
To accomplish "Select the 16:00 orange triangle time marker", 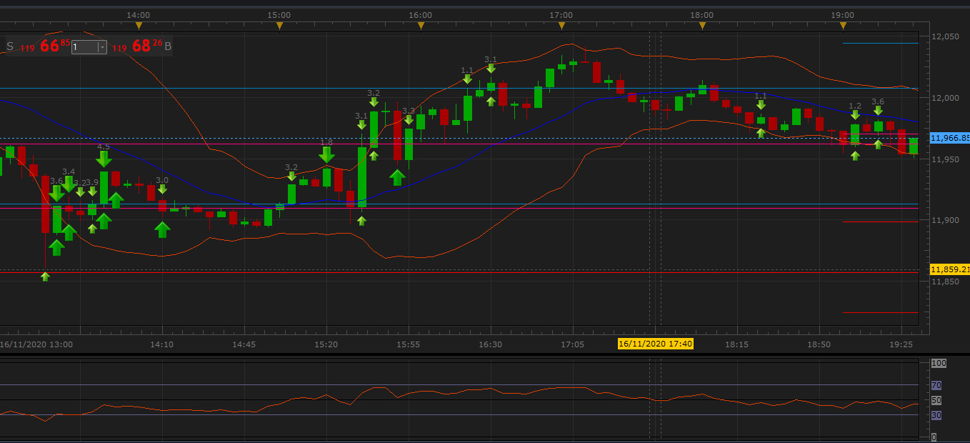I will coord(421,26).
